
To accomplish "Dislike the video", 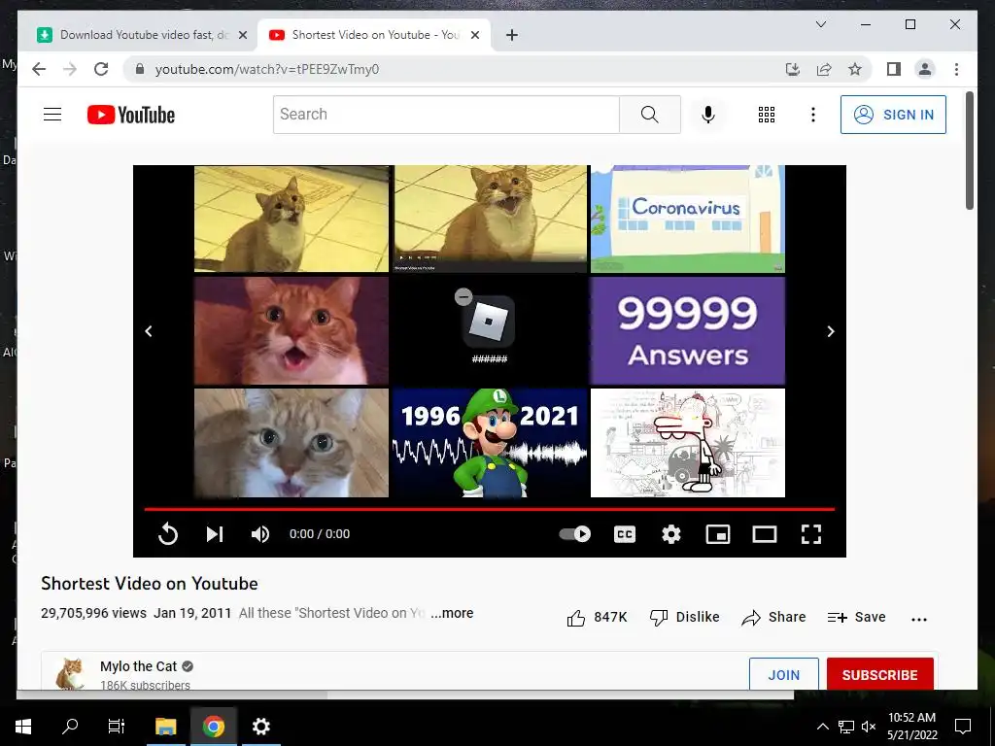I will (685, 617).
